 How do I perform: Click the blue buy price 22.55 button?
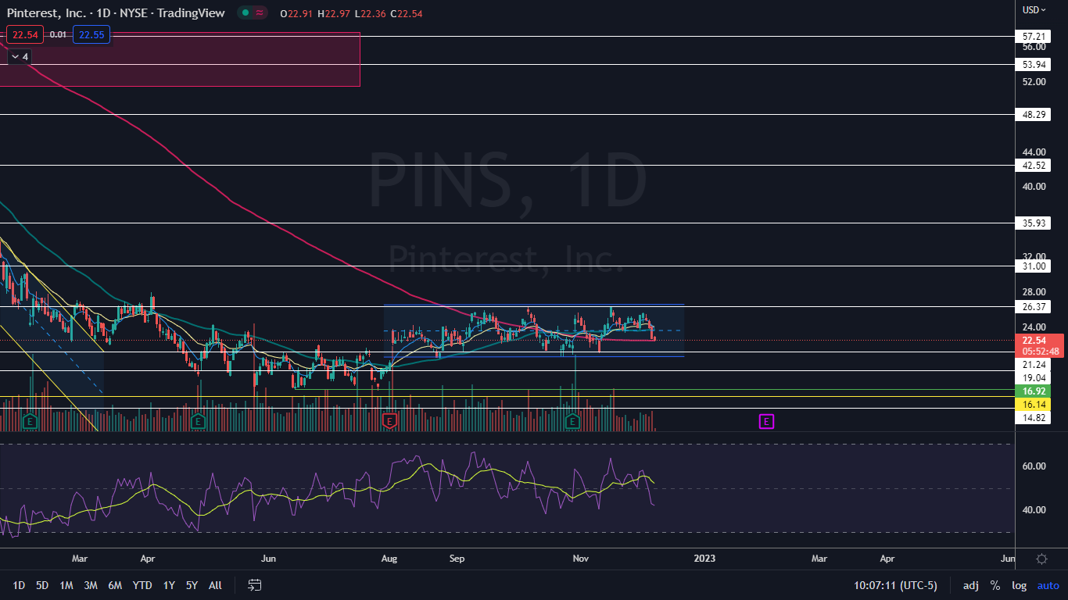tap(91, 34)
